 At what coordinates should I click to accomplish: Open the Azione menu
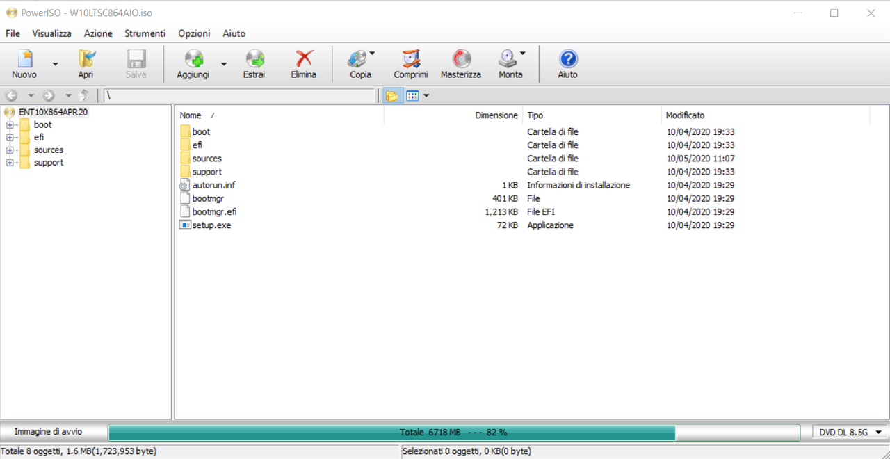98,33
